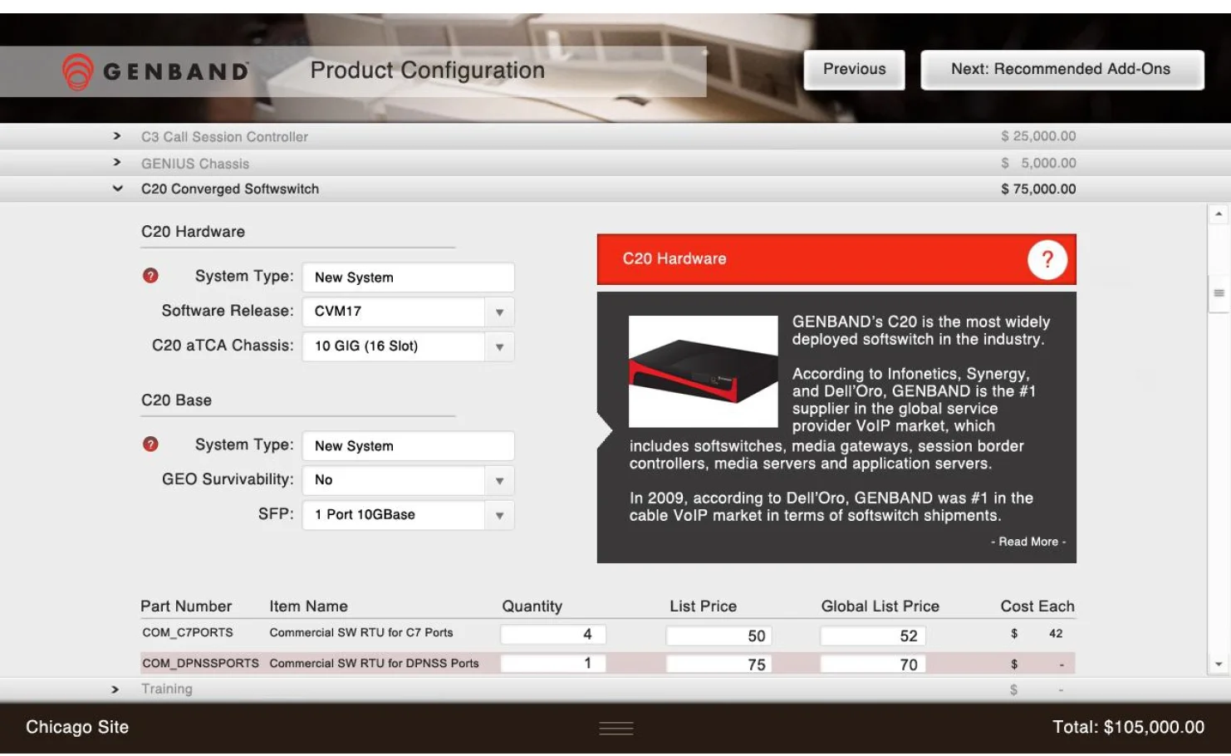Click the drag handle in the bottom bar
Image resolution: width=1231 pixels, height=756 pixels.
pyautogui.click(x=616, y=729)
